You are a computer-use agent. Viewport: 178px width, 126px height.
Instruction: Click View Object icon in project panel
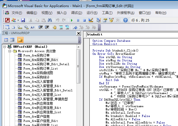point(12,40)
